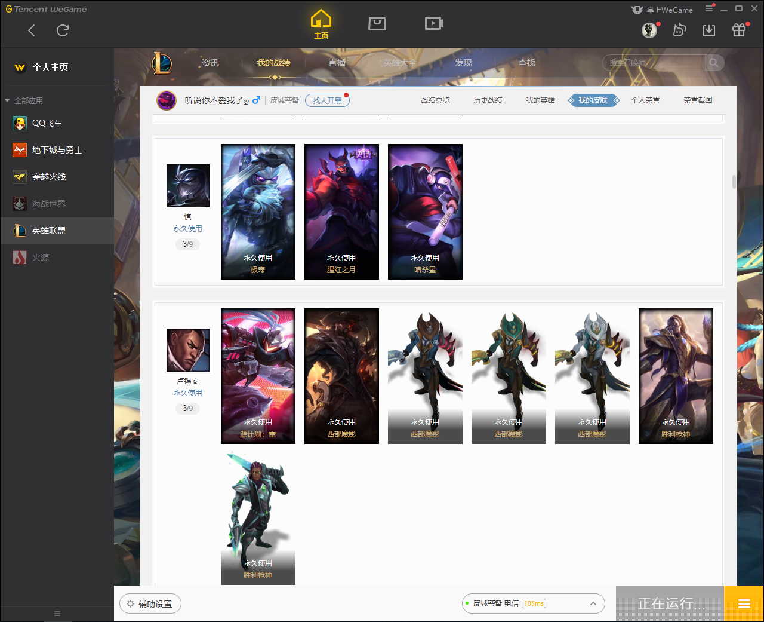Go back with the left arrow
The image size is (764, 622).
pos(32,30)
